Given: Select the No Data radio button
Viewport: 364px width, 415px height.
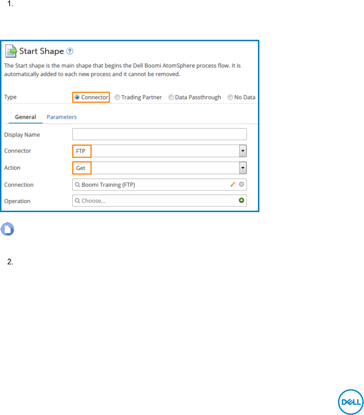Looking at the screenshot, I should pos(230,97).
